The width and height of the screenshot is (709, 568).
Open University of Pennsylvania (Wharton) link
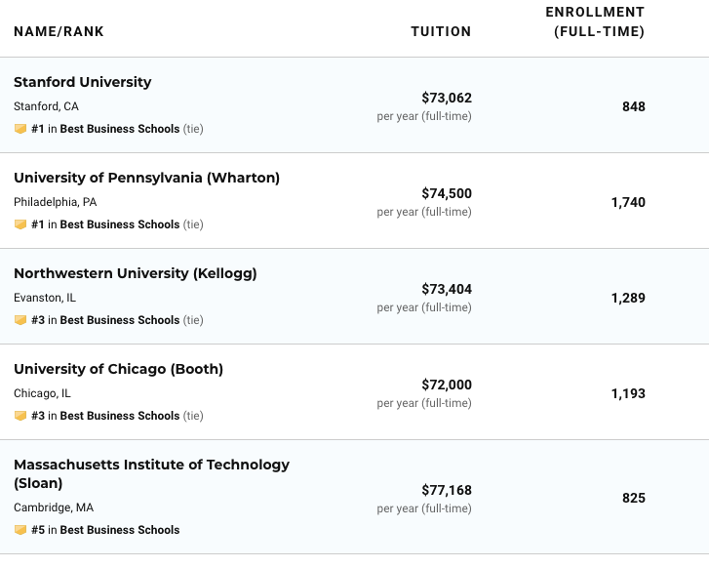pos(146,178)
